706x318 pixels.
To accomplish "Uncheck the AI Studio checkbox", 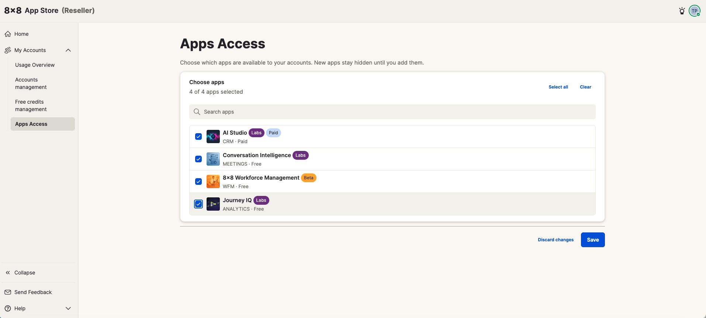I will click(x=198, y=136).
